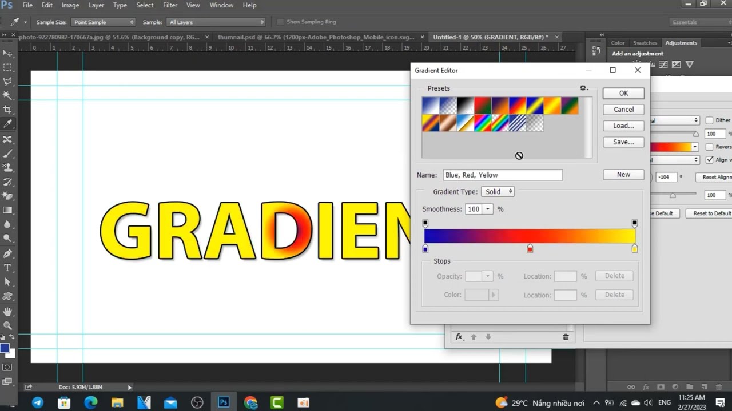732x411 pixels.
Task: Select the Zoom tool
Action: coord(8,325)
